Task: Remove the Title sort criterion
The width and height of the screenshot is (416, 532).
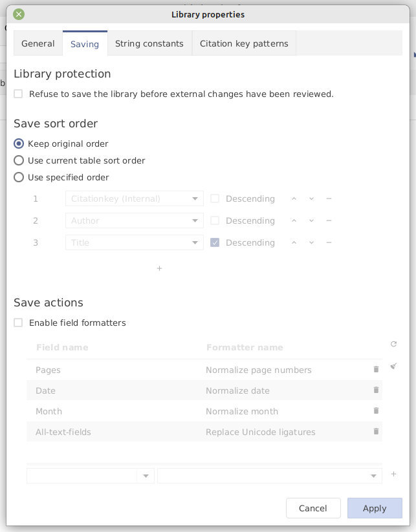Action: click(x=329, y=242)
